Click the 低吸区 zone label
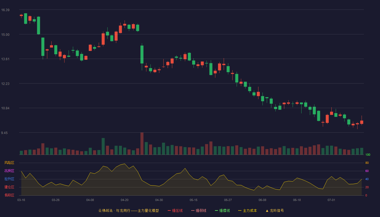 tap(9, 195)
